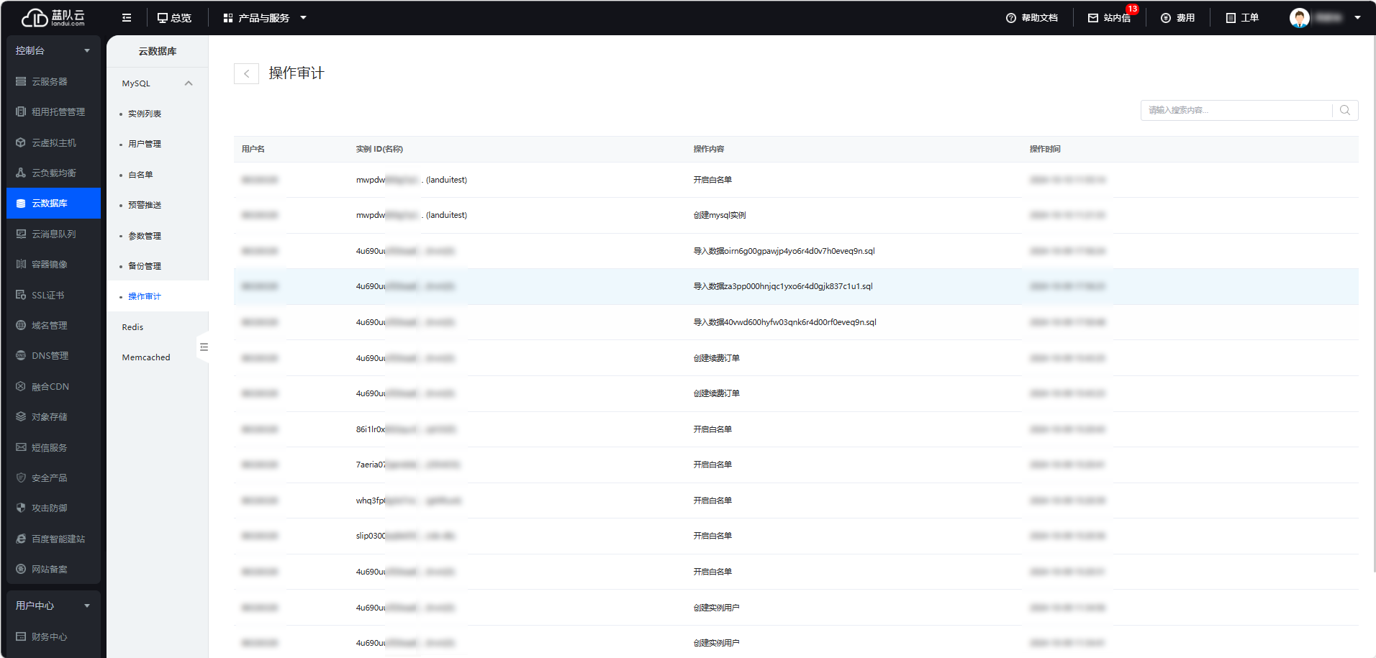Open 站内信 messages with 13 badge

pos(1109,18)
